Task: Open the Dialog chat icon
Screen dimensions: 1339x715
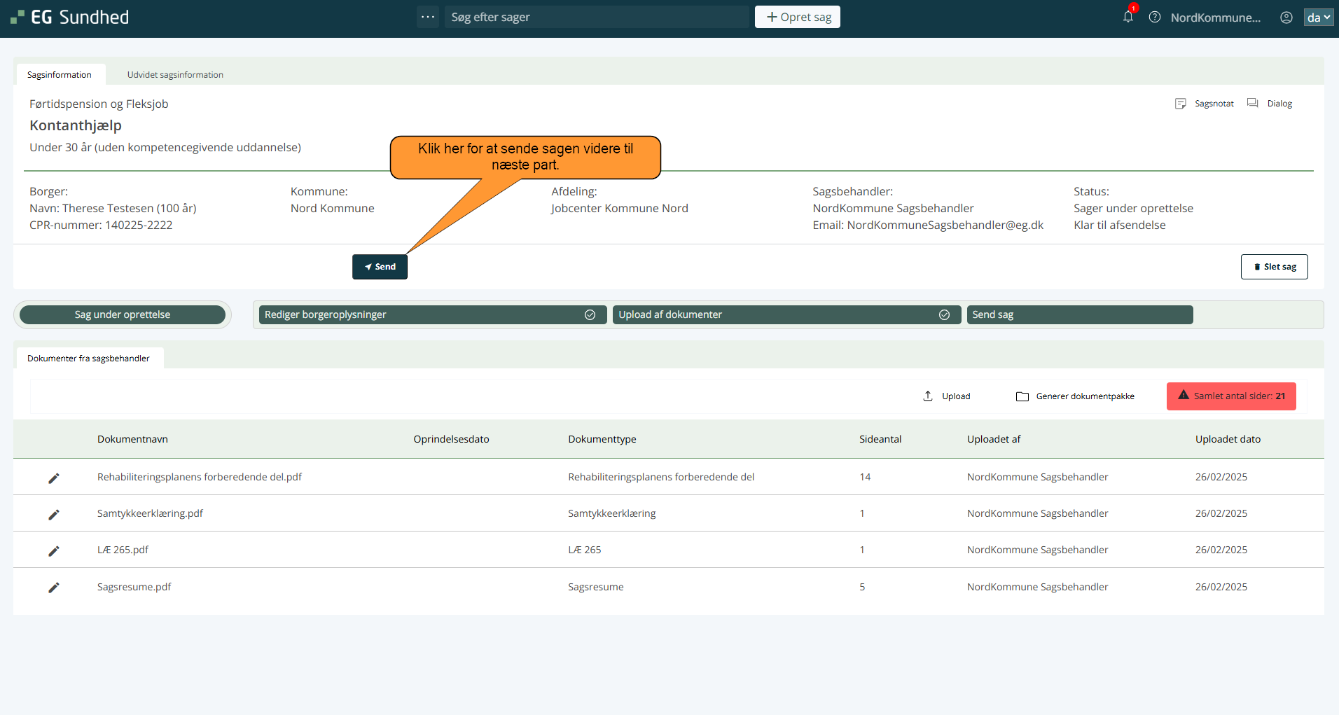Action: click(x=1253, y=104)
